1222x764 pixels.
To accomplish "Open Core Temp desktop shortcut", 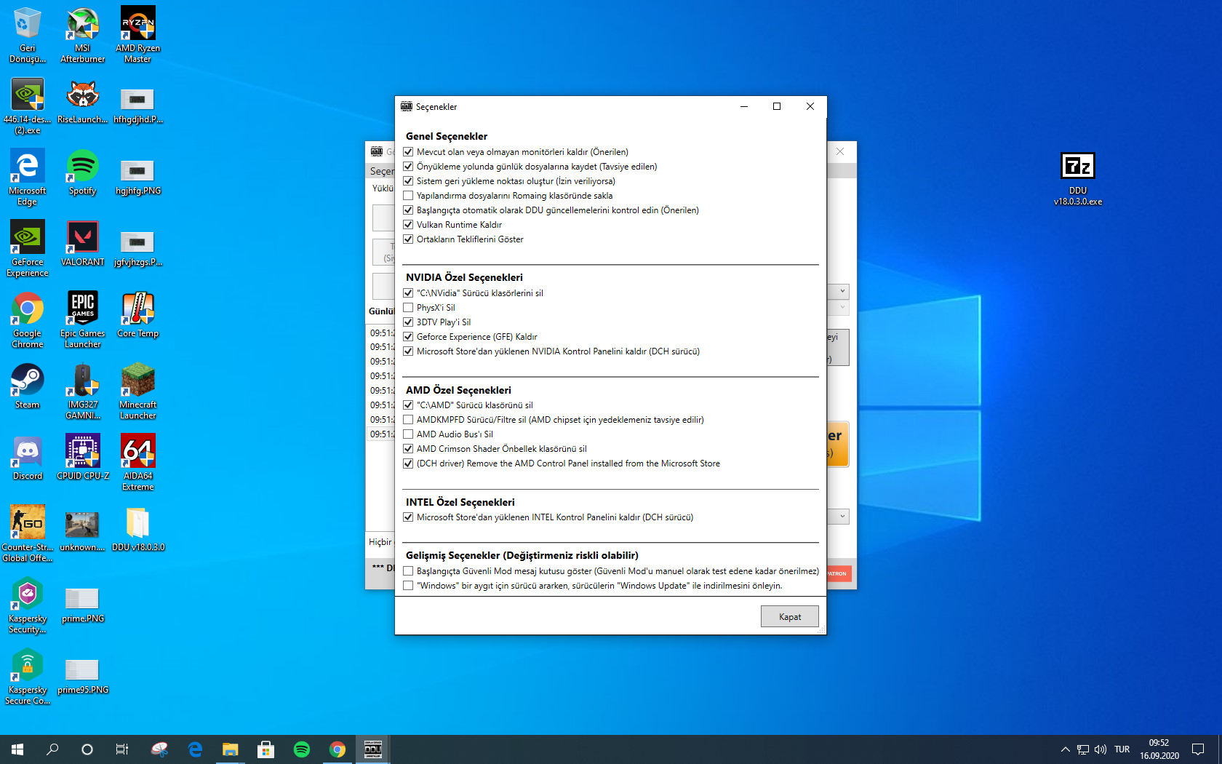I will [x=138, y=315].
